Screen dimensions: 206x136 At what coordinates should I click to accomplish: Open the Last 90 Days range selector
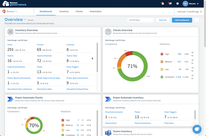(140, 20)
